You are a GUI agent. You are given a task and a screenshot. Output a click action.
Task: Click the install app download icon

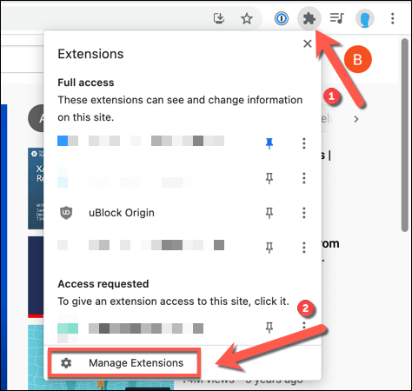(219, 18)
